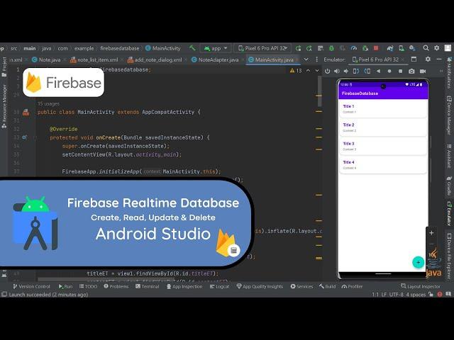
Task: Open the app run configuration dropdown
Action: 216,48
